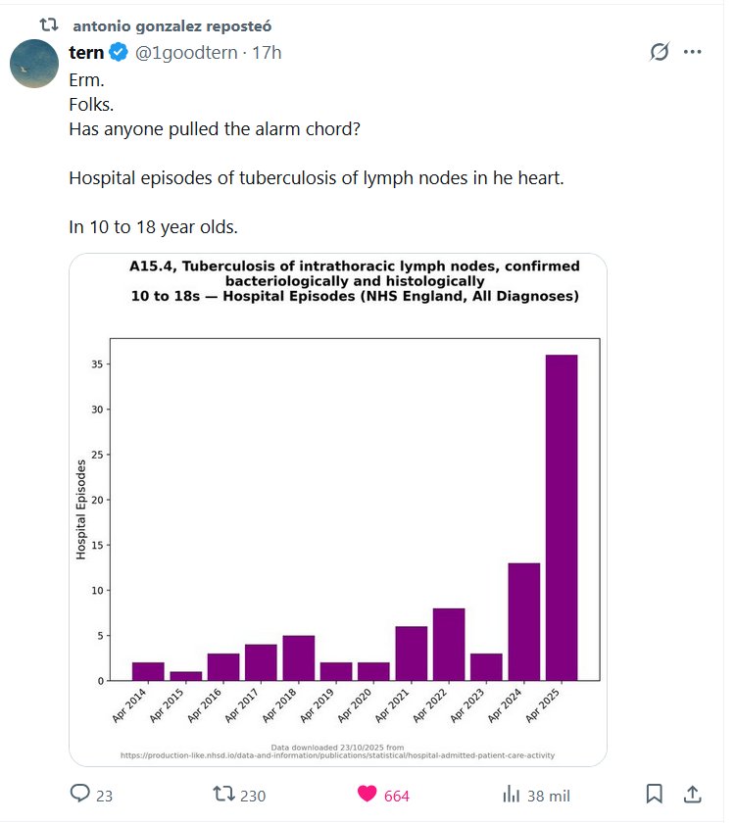
Task: Open tern's profile avatar picture
Action: (x=34, y=65)
